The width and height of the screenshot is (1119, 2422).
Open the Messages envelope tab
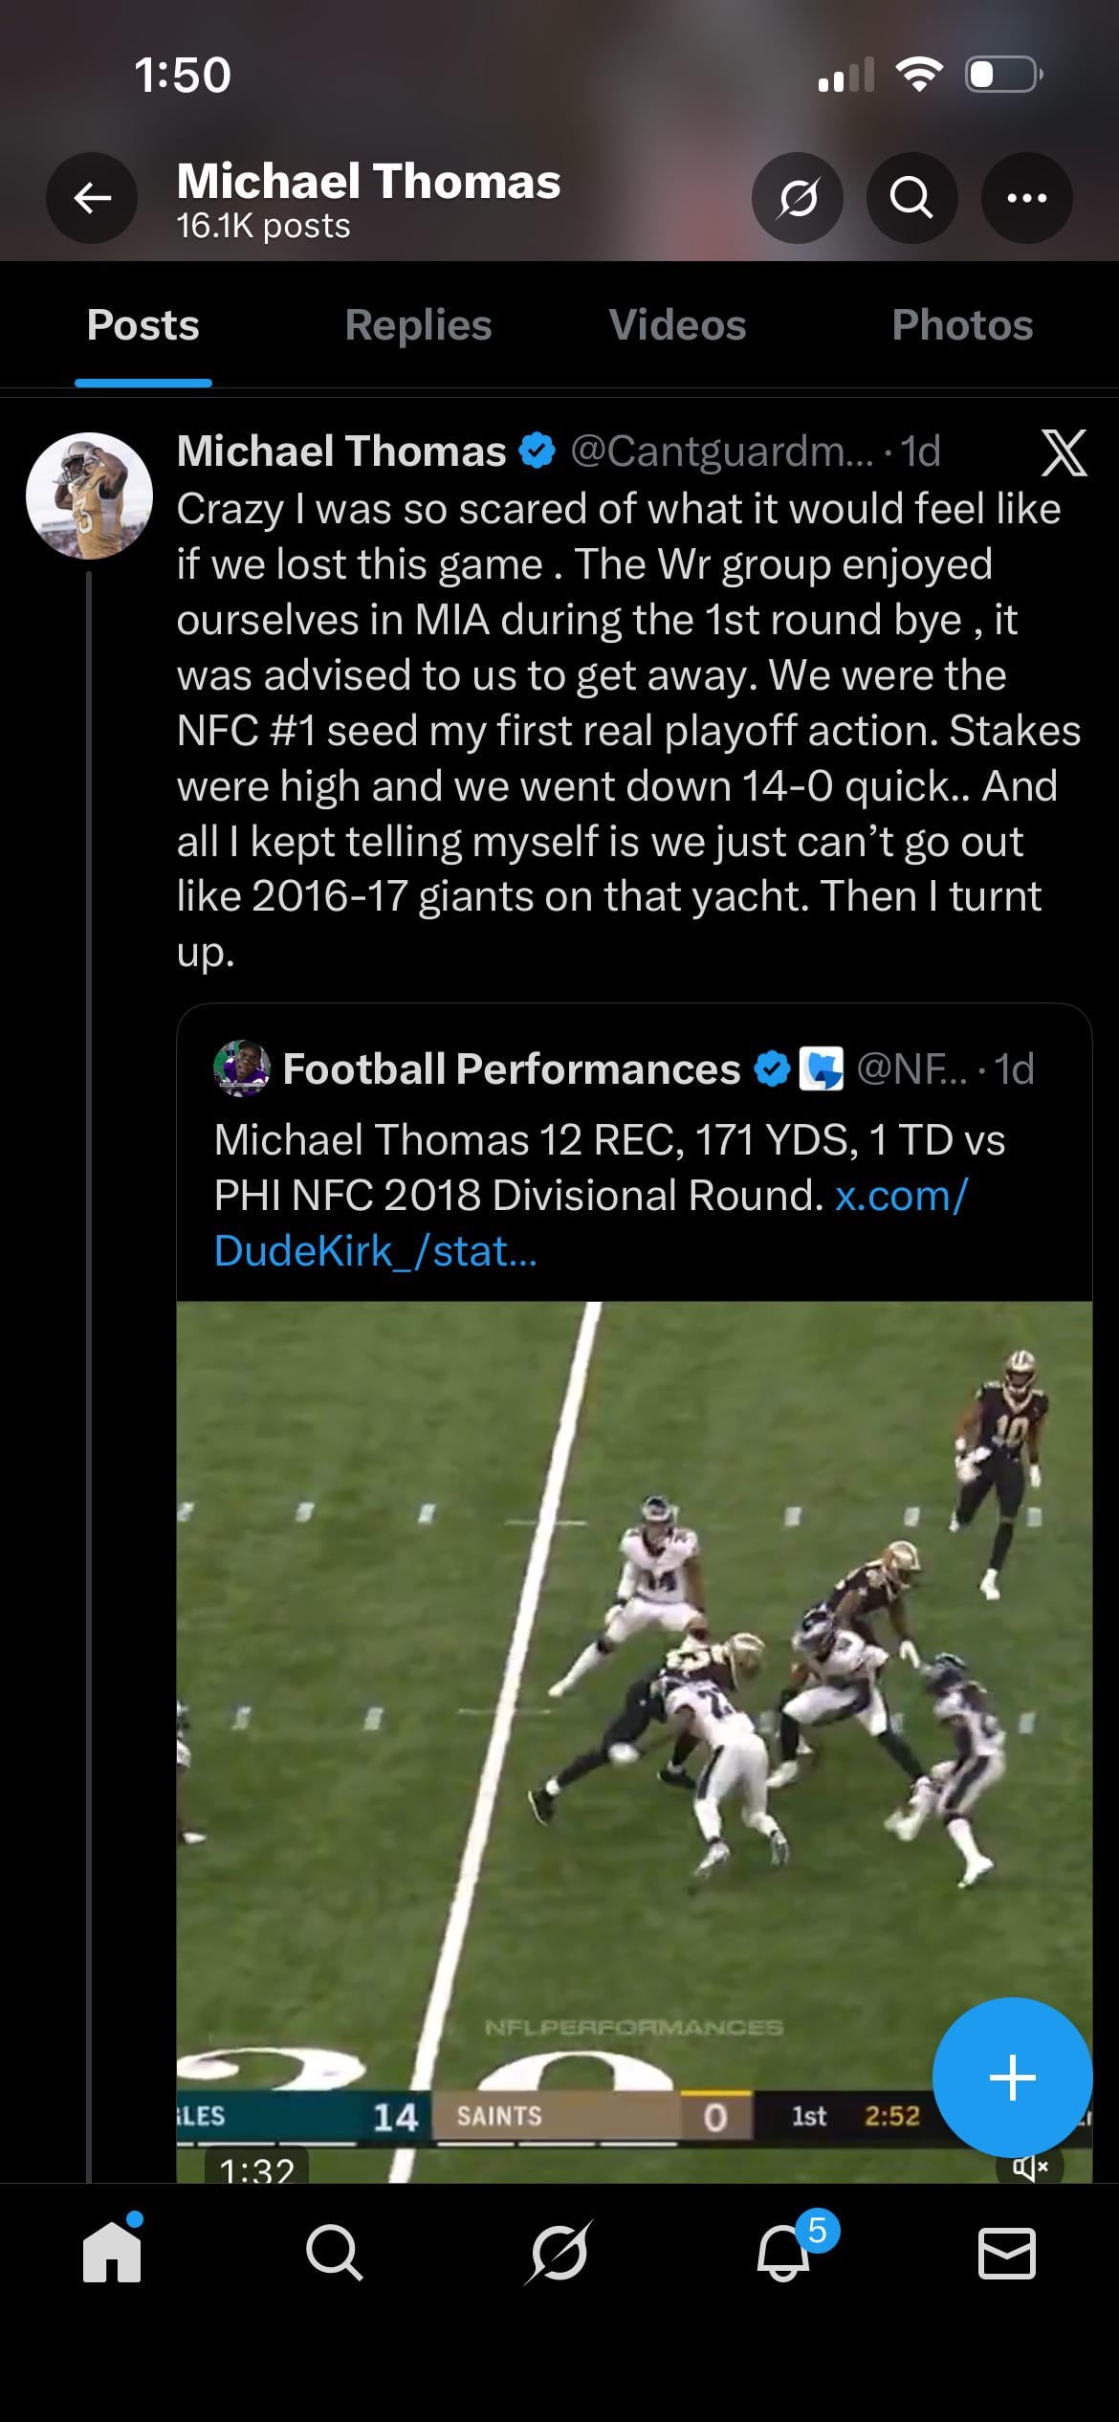1007,2252
